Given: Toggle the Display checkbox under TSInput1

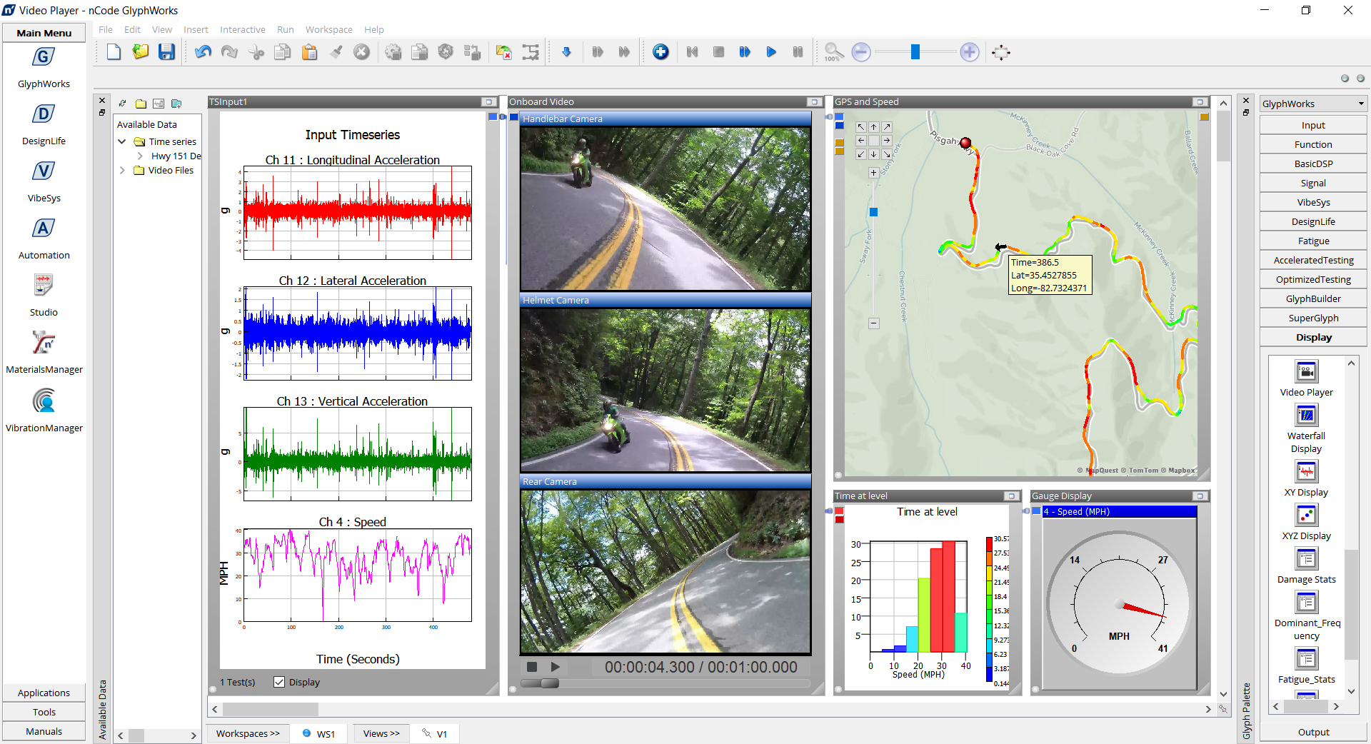Looking at the screenshot, I should (x=279, y=683).
